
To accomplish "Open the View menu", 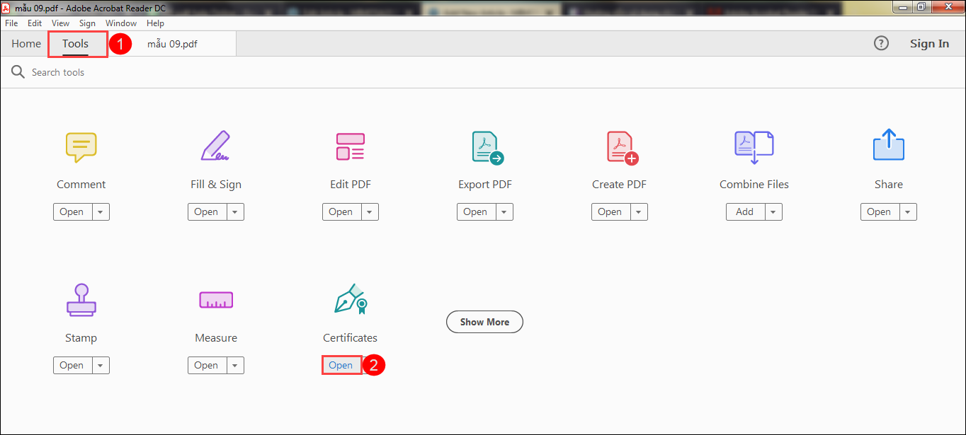I will click(x=60, y=23).
